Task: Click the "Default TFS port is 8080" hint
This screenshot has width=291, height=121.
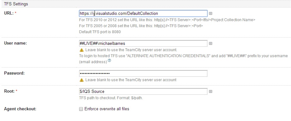Action: click(x=100, y=32)
